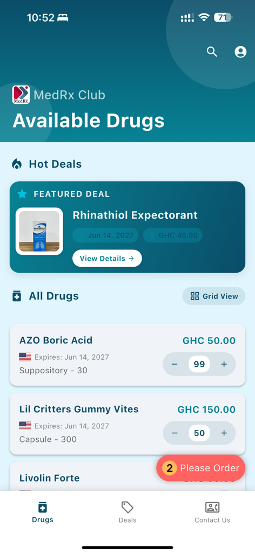This screenshot has width=255, height=554.
Task: Open Rhinathiol Expectorant product thumbnail
Action: [x=39, y=231]
